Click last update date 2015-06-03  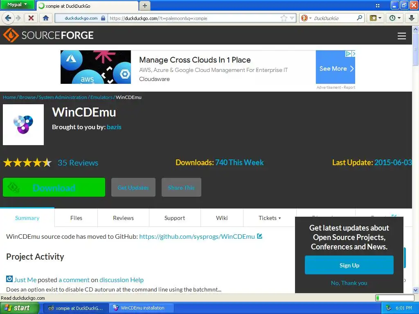393,162
